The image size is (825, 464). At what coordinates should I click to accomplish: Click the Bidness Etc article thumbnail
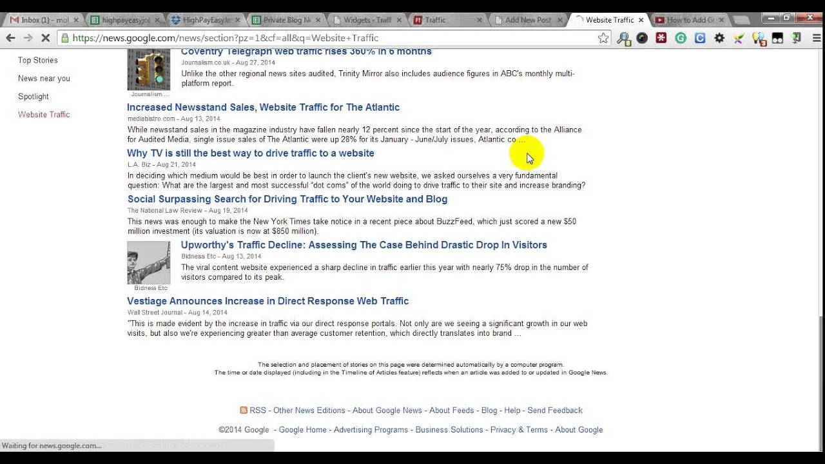[x=149, y=263]
